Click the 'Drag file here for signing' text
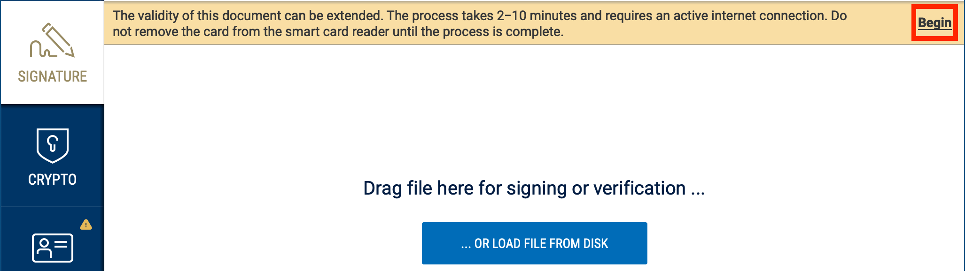Viewport: 965px width, 271px height. coord(534,188)
